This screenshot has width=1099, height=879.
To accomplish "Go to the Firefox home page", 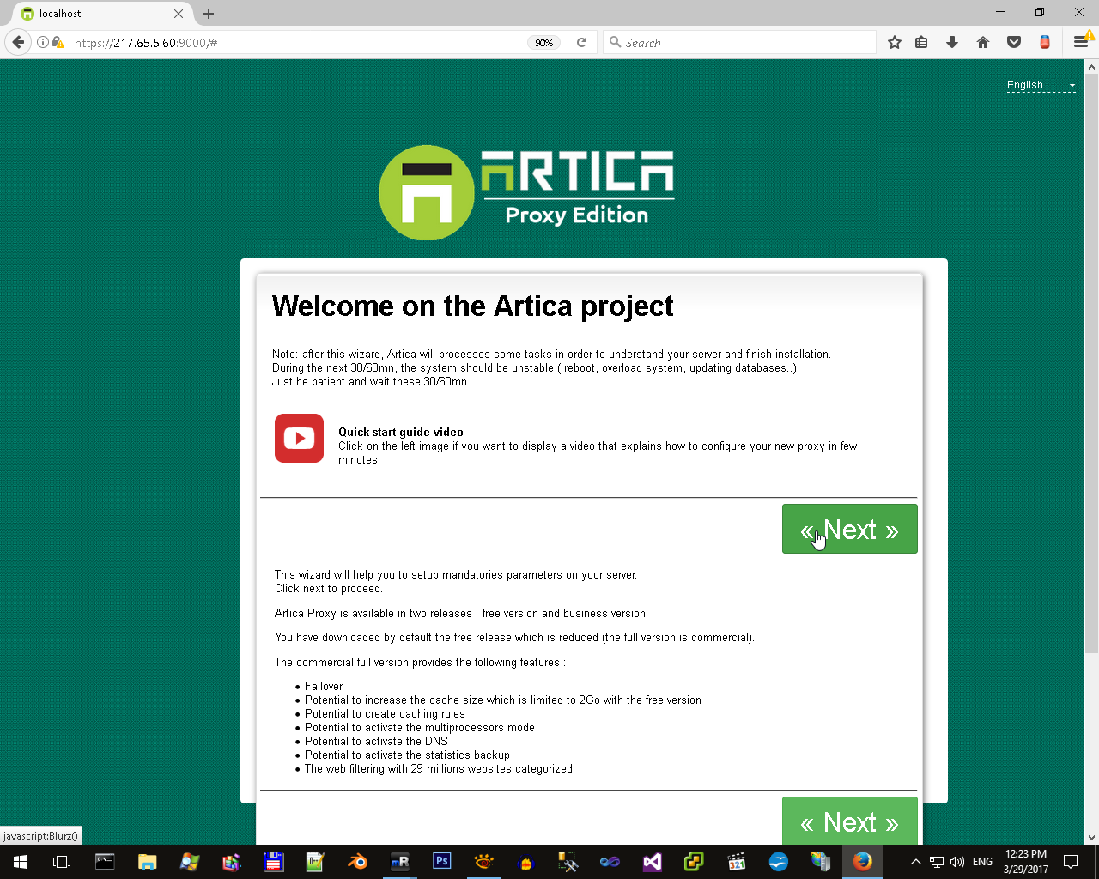I will tap(983, 42).
